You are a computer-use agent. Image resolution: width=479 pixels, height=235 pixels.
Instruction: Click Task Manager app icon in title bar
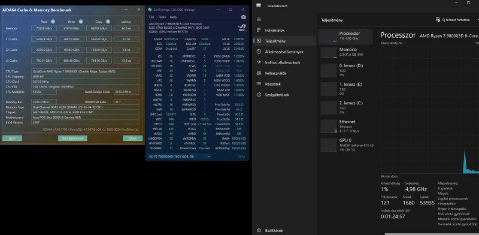pyautogui.click(x=259, y=5)
